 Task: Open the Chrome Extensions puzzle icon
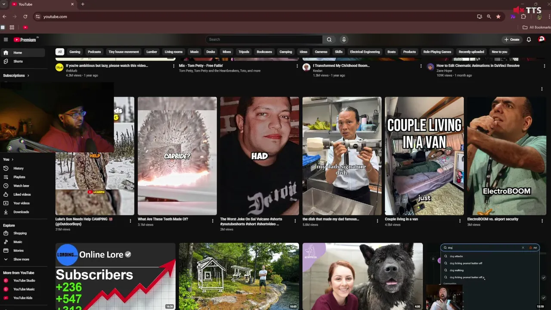point(523,16)
